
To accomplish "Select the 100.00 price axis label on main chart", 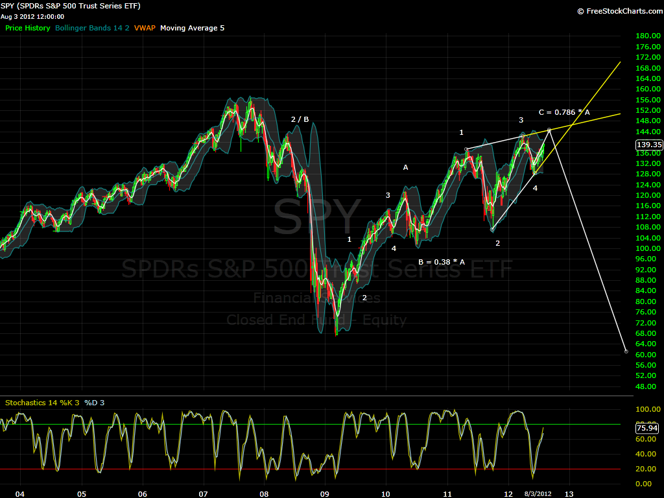I will point(648,248).
